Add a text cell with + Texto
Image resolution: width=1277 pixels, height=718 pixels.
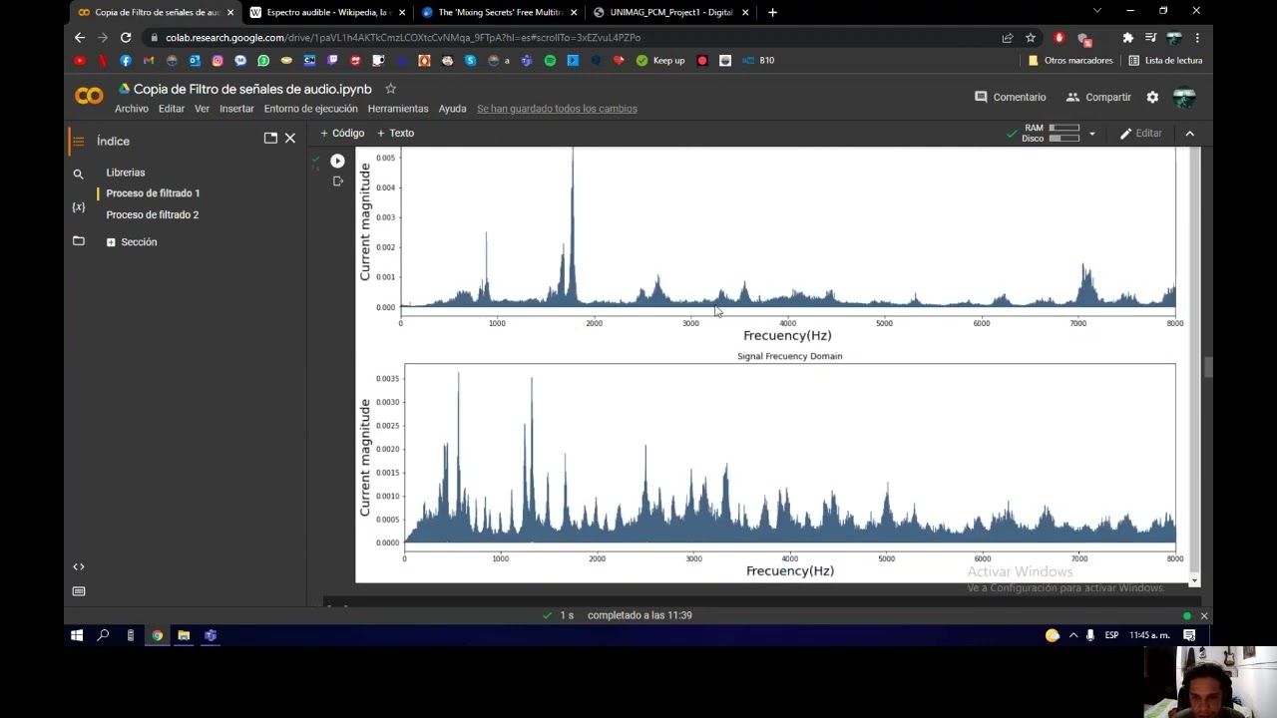click(x=395, y=133)
